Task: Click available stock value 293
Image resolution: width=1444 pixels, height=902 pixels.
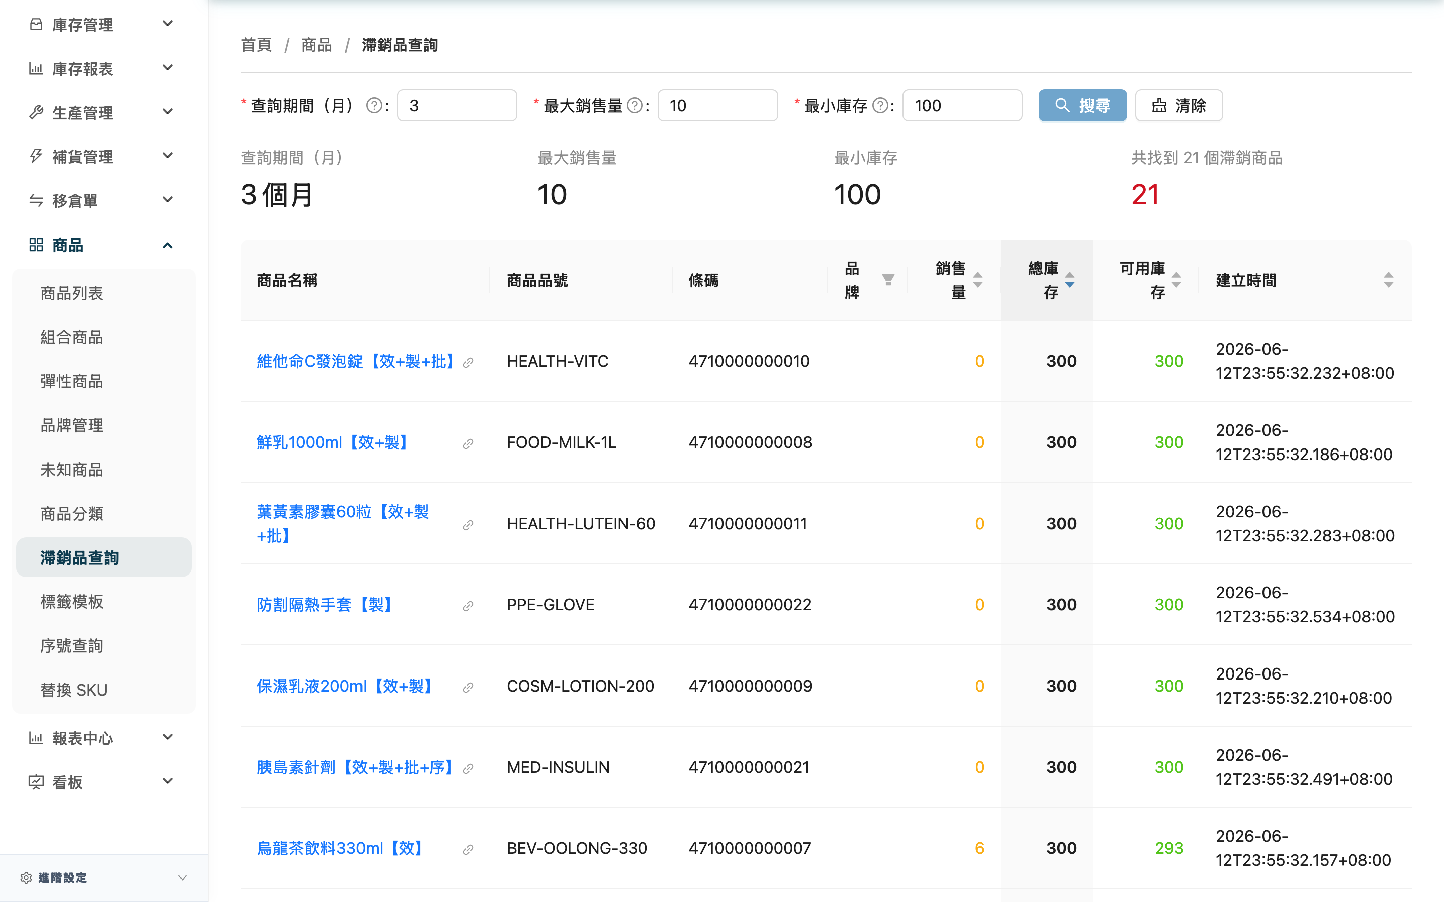Action: [1169, 848]
